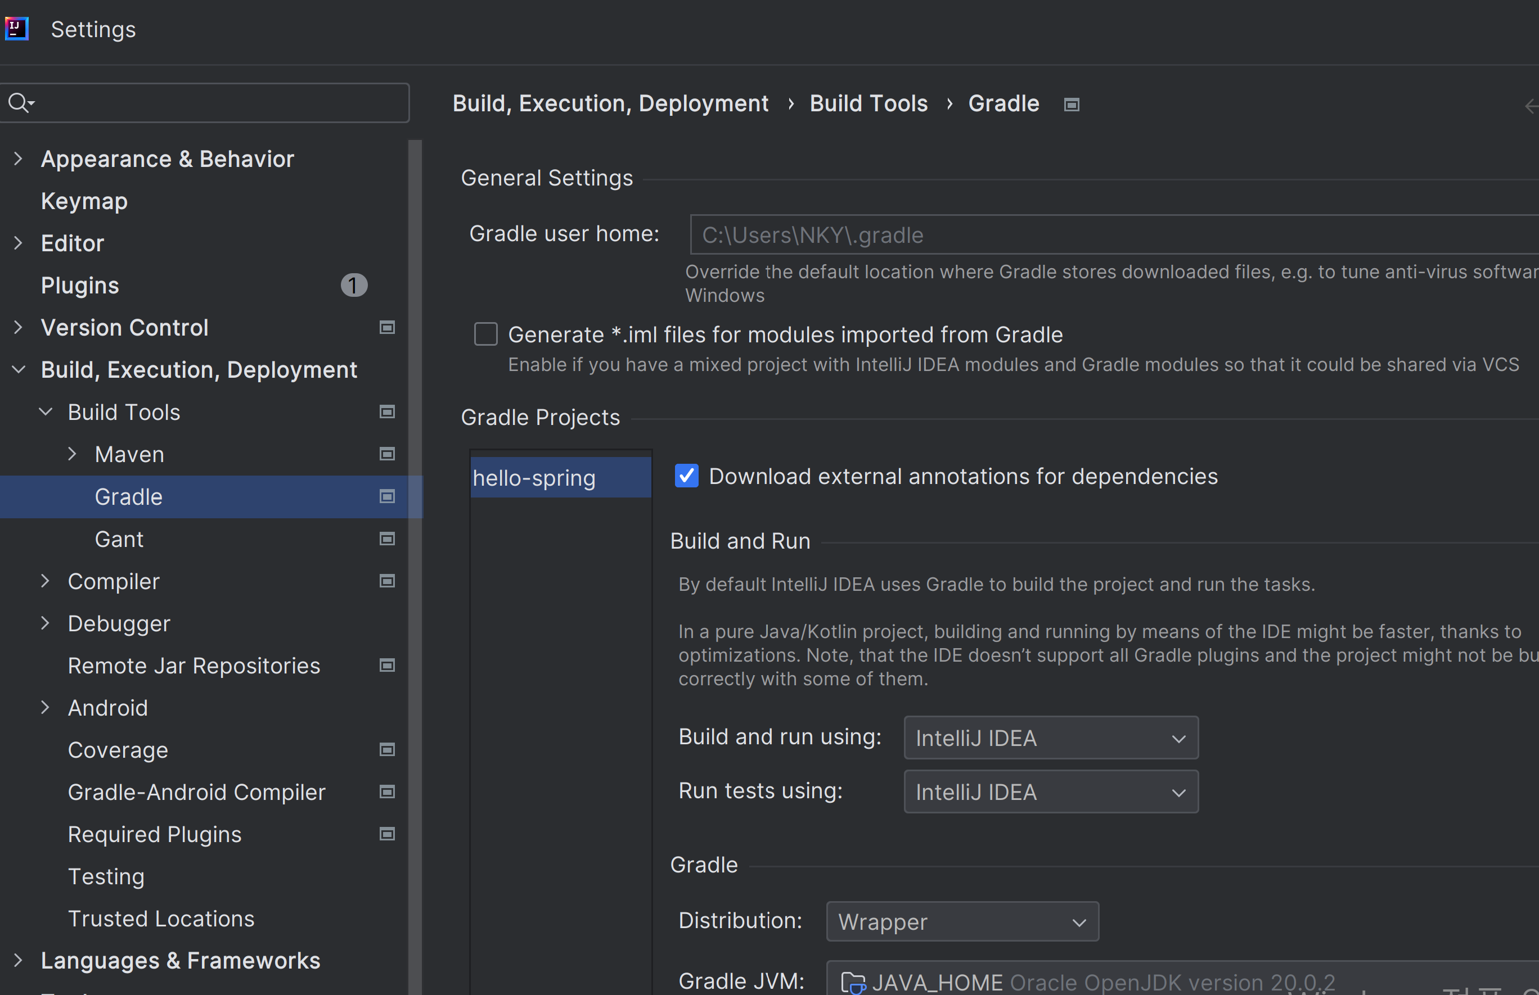Click project icon next to Gradle-Android Compiler
Viewport: 1539px width, 995px height.
click(x=387, y=792)
